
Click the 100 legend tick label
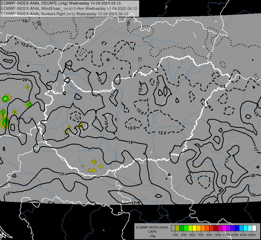point(175,235)
